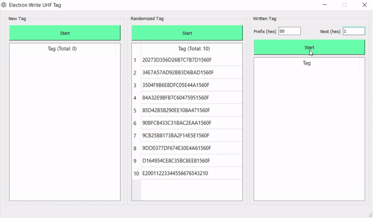
Task: Click the Tag (Total: 0) column header
Action: [x=62, y=48]
